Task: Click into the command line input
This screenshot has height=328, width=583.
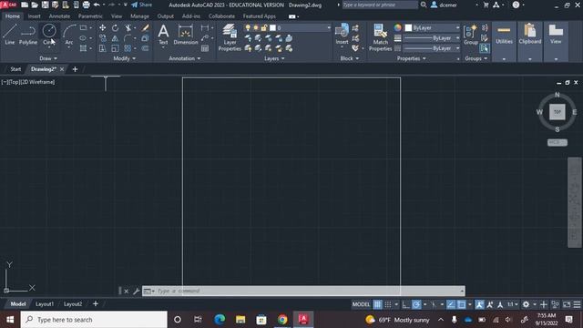Action: pyautogui.click(x=303, y=291)
